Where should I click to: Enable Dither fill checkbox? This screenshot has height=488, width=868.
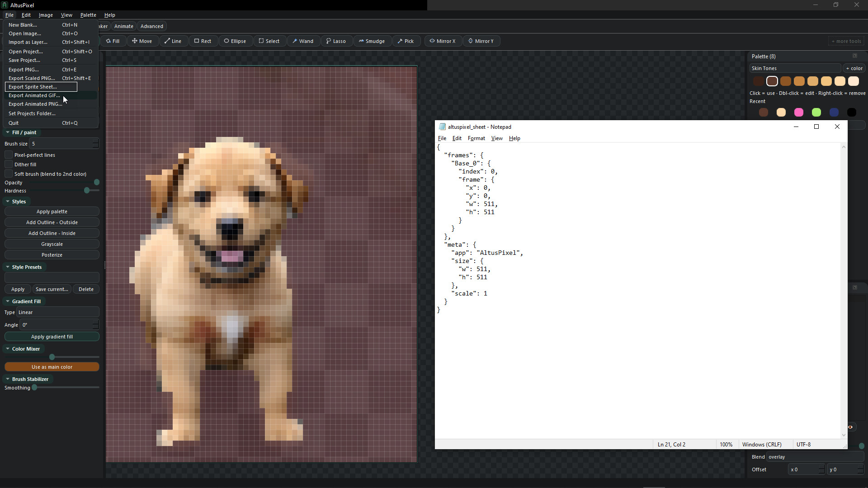click(9, 164)
